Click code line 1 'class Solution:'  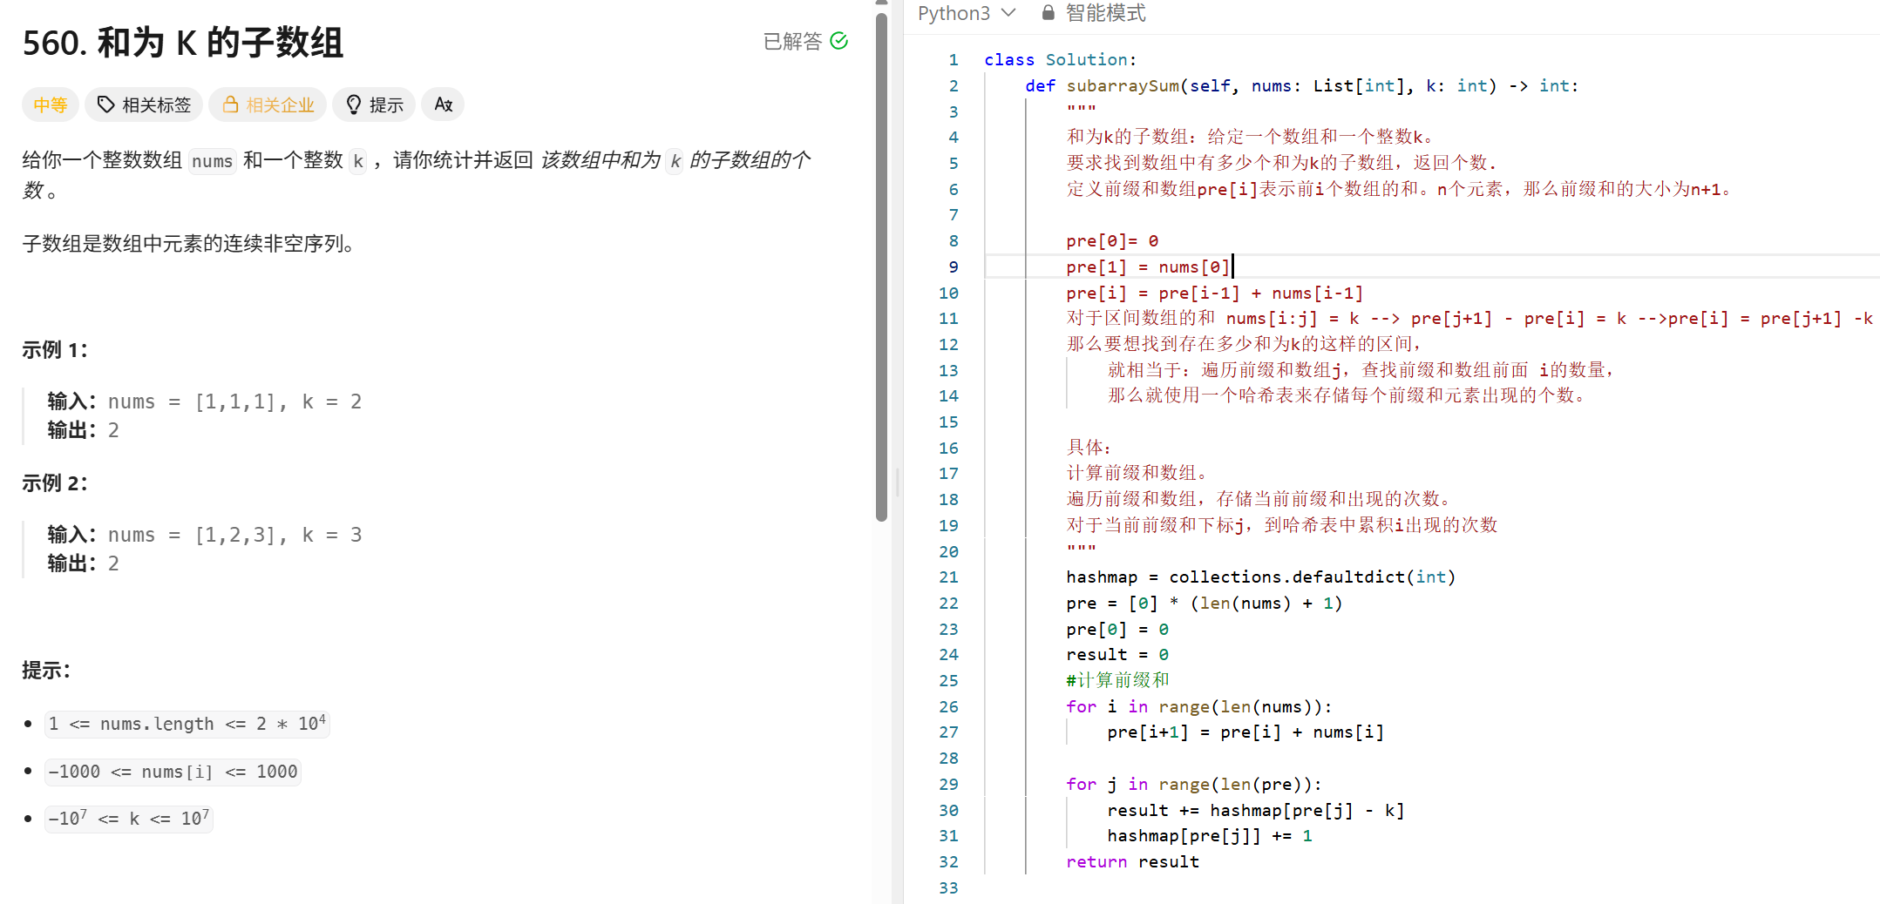pyautogui.click(x=1060, y=59)
